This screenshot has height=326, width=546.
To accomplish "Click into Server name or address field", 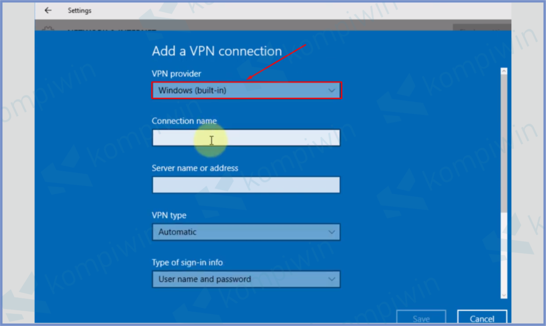I will (x=246, y=185).
